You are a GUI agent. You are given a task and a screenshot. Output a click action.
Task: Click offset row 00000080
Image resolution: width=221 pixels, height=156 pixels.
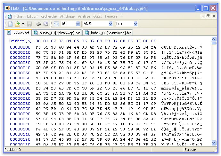[x=20, y=88]
